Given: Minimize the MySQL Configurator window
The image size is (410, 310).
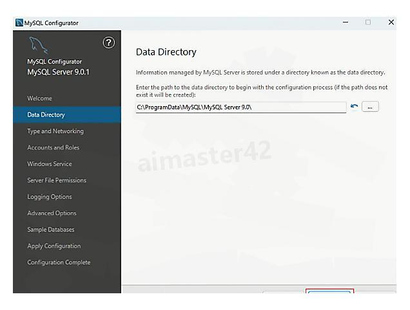Looking at the screenshot, I should [x=346, y=23].
